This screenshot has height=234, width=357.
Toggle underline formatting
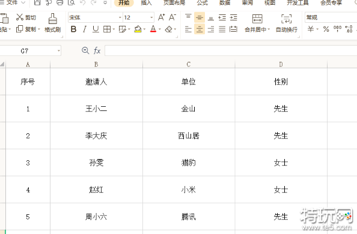click(x=96, y=29)
